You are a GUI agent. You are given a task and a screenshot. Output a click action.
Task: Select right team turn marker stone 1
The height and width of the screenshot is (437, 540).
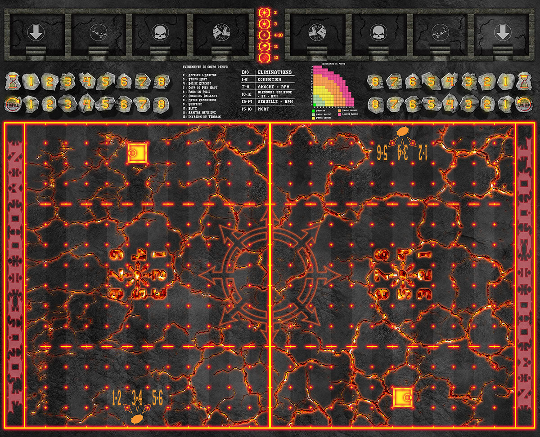tap(506, 82)
